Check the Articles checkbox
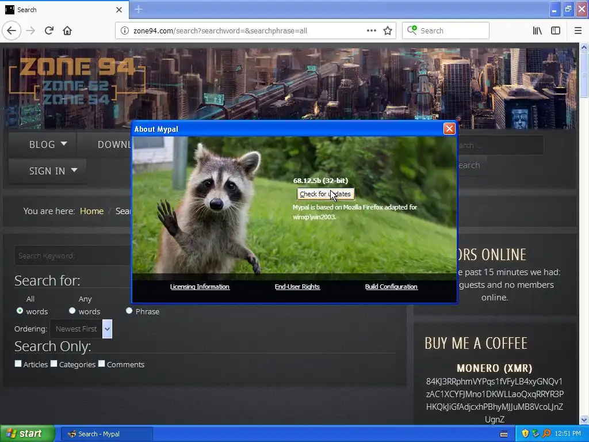Screen dimensions: 589x442 tap(18, 364)
